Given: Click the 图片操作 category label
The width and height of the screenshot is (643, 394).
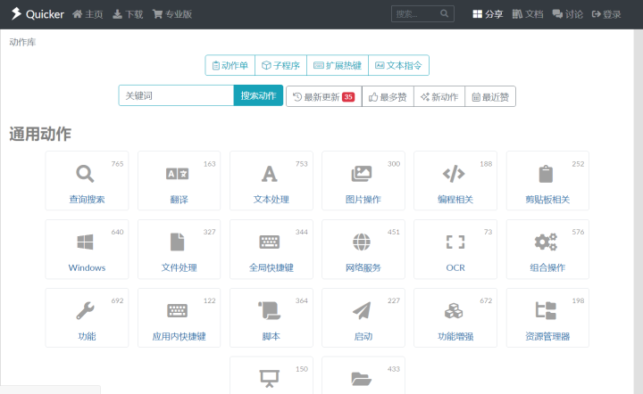Looking at the screenshot, I should click(x=363, y=200).
